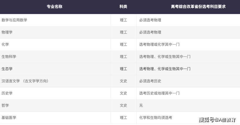Click the 生态学 major name

click(x=7, y=69)
